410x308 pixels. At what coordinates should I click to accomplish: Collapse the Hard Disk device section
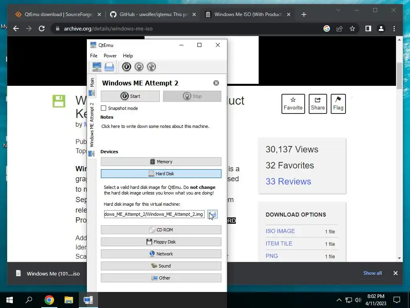(x=161, y=174)
